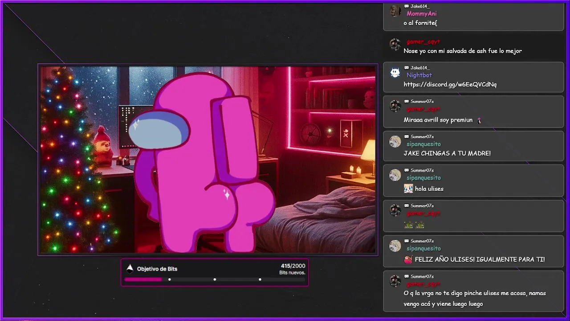Open the discord.gg/w6EeQVCdNq invite link
This screenshot has height=321, width=570.
450,84
